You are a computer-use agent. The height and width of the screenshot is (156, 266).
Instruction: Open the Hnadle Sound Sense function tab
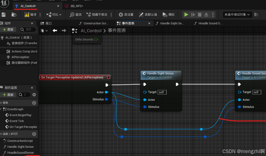coord(208,23)
